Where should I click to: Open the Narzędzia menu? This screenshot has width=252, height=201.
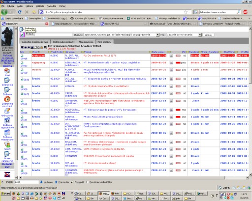point(51,6)
